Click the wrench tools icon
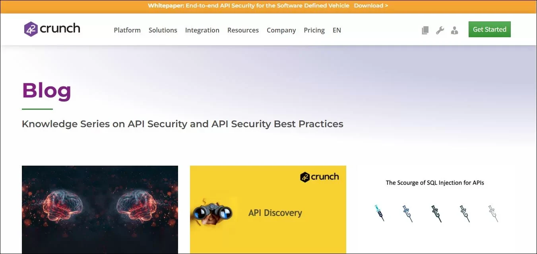 pyautogui.click(x=440, y=30)
